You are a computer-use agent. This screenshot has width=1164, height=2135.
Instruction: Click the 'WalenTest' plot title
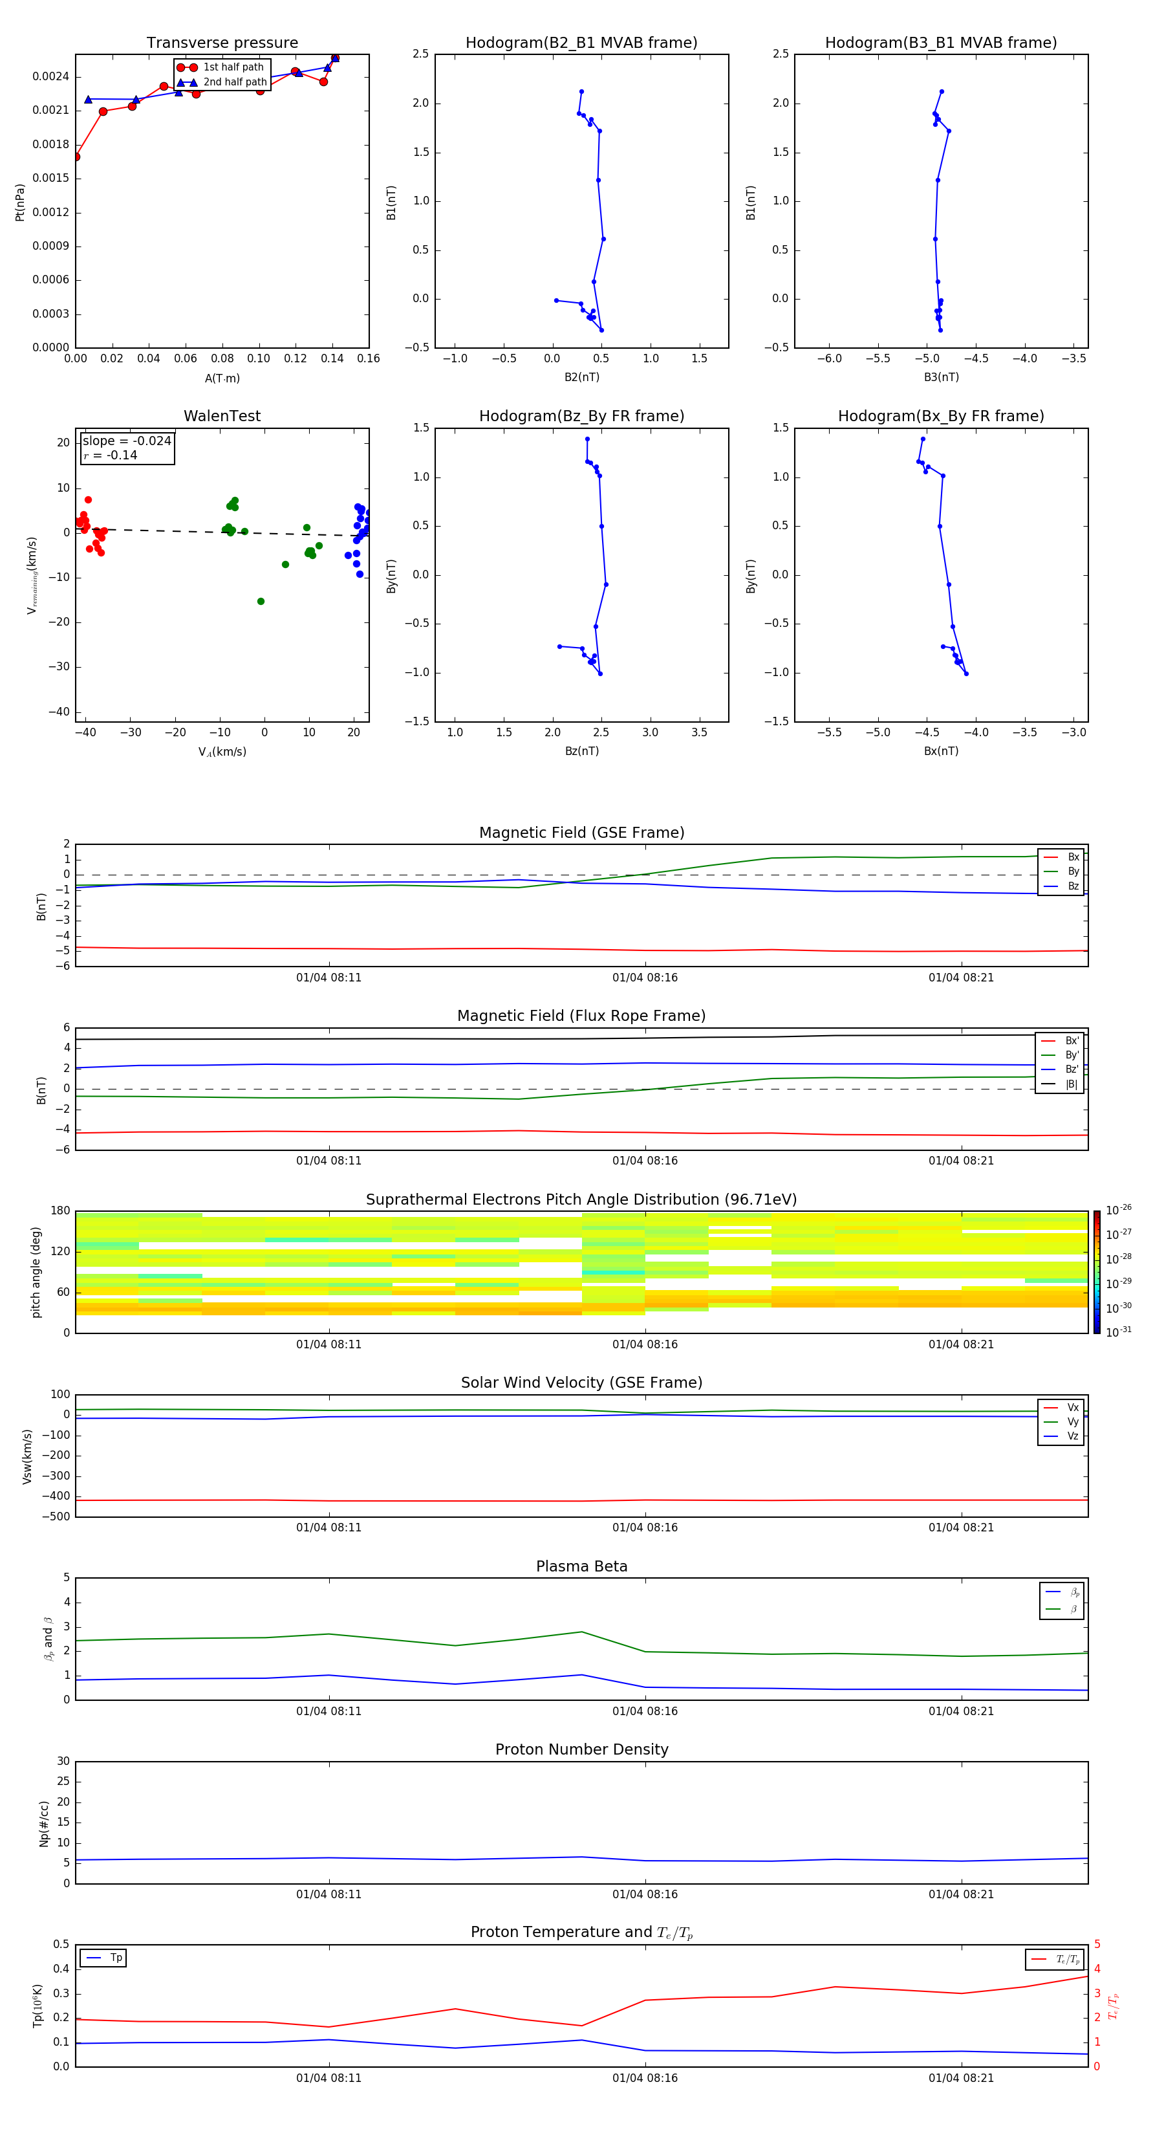click(222, 416)
